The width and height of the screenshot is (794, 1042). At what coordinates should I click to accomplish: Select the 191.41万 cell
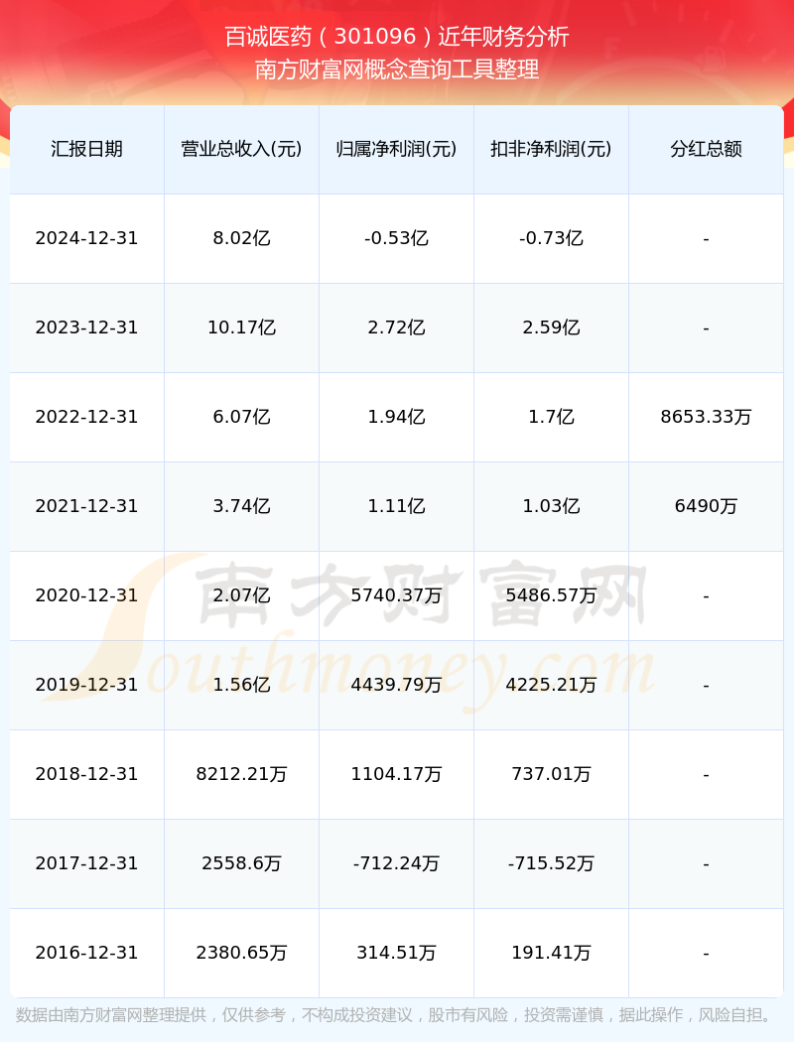pyautogui.click(x=552, y=953)
